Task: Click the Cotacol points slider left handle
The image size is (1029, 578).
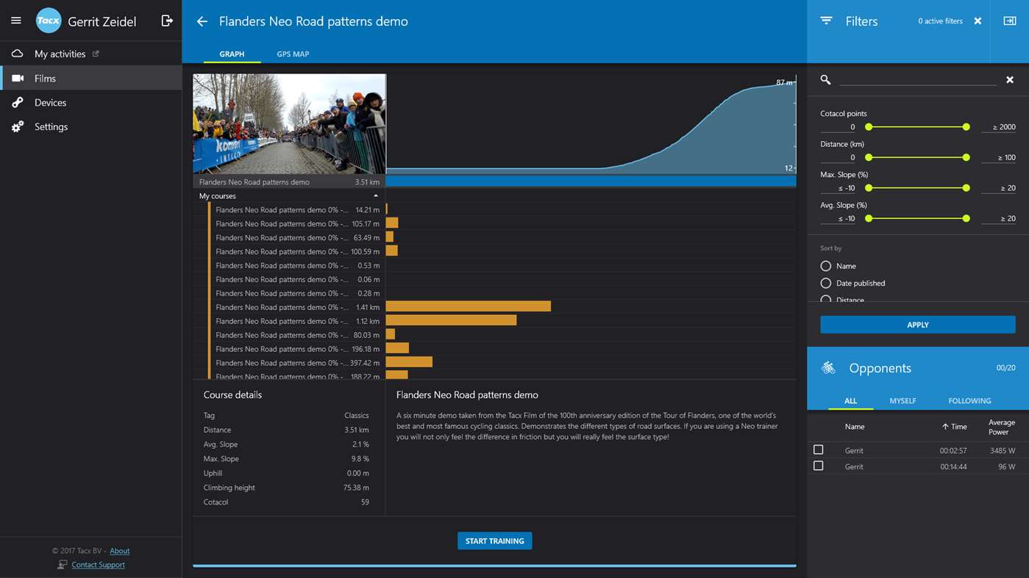Action: (869, 127)
